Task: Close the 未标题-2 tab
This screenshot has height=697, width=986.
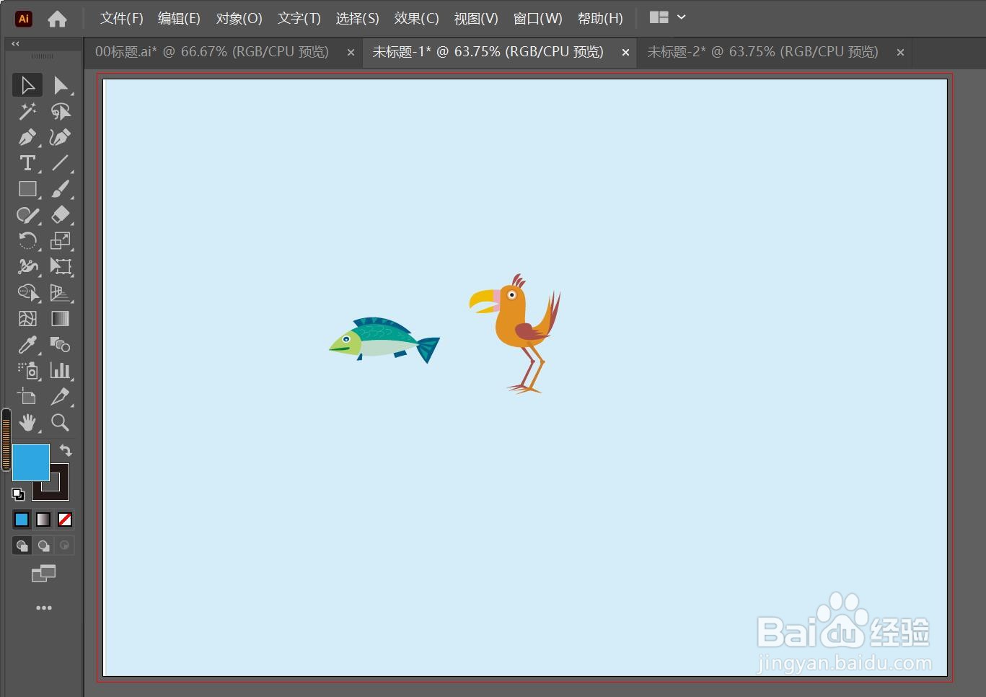Action: [x=900, y=52]
